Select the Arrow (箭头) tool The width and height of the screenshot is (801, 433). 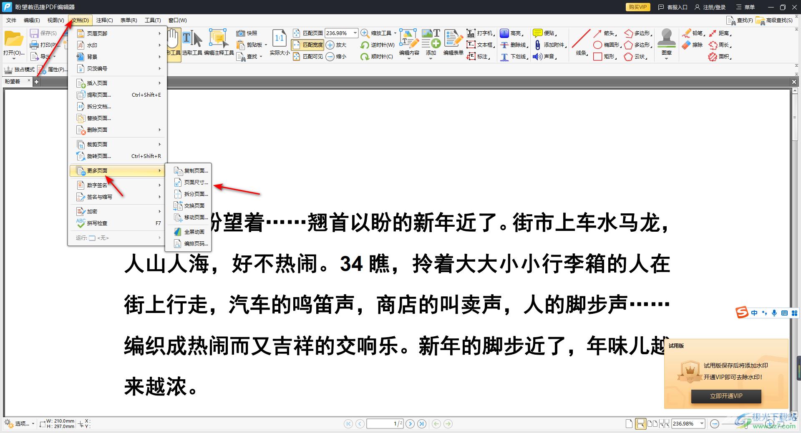(x=605, y=33)
